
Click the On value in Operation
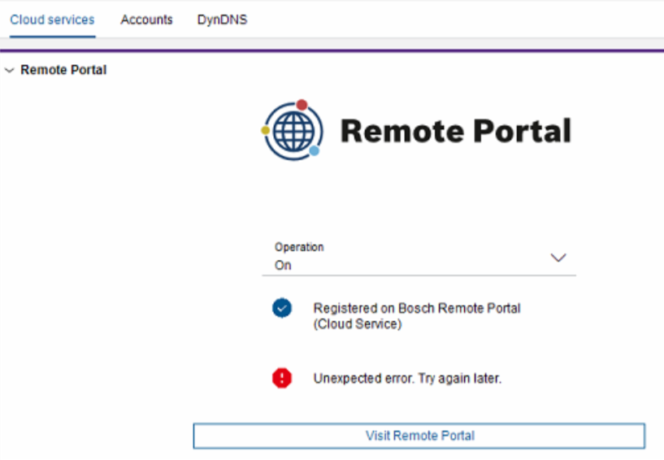coord(283,266)
